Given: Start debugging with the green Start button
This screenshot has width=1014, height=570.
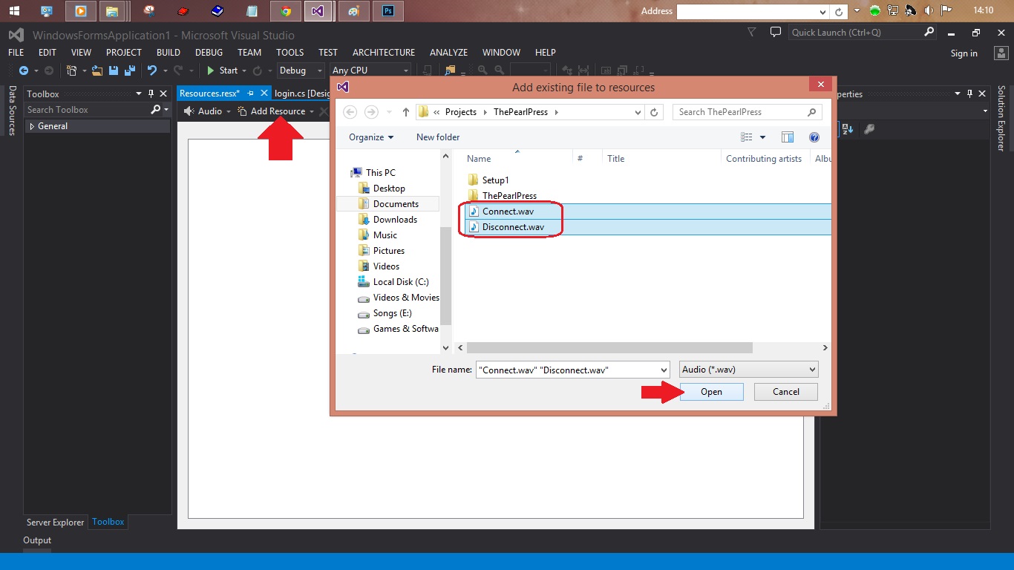Looking at the screenshot, I should pyautogui.click(x=222, y=71).
